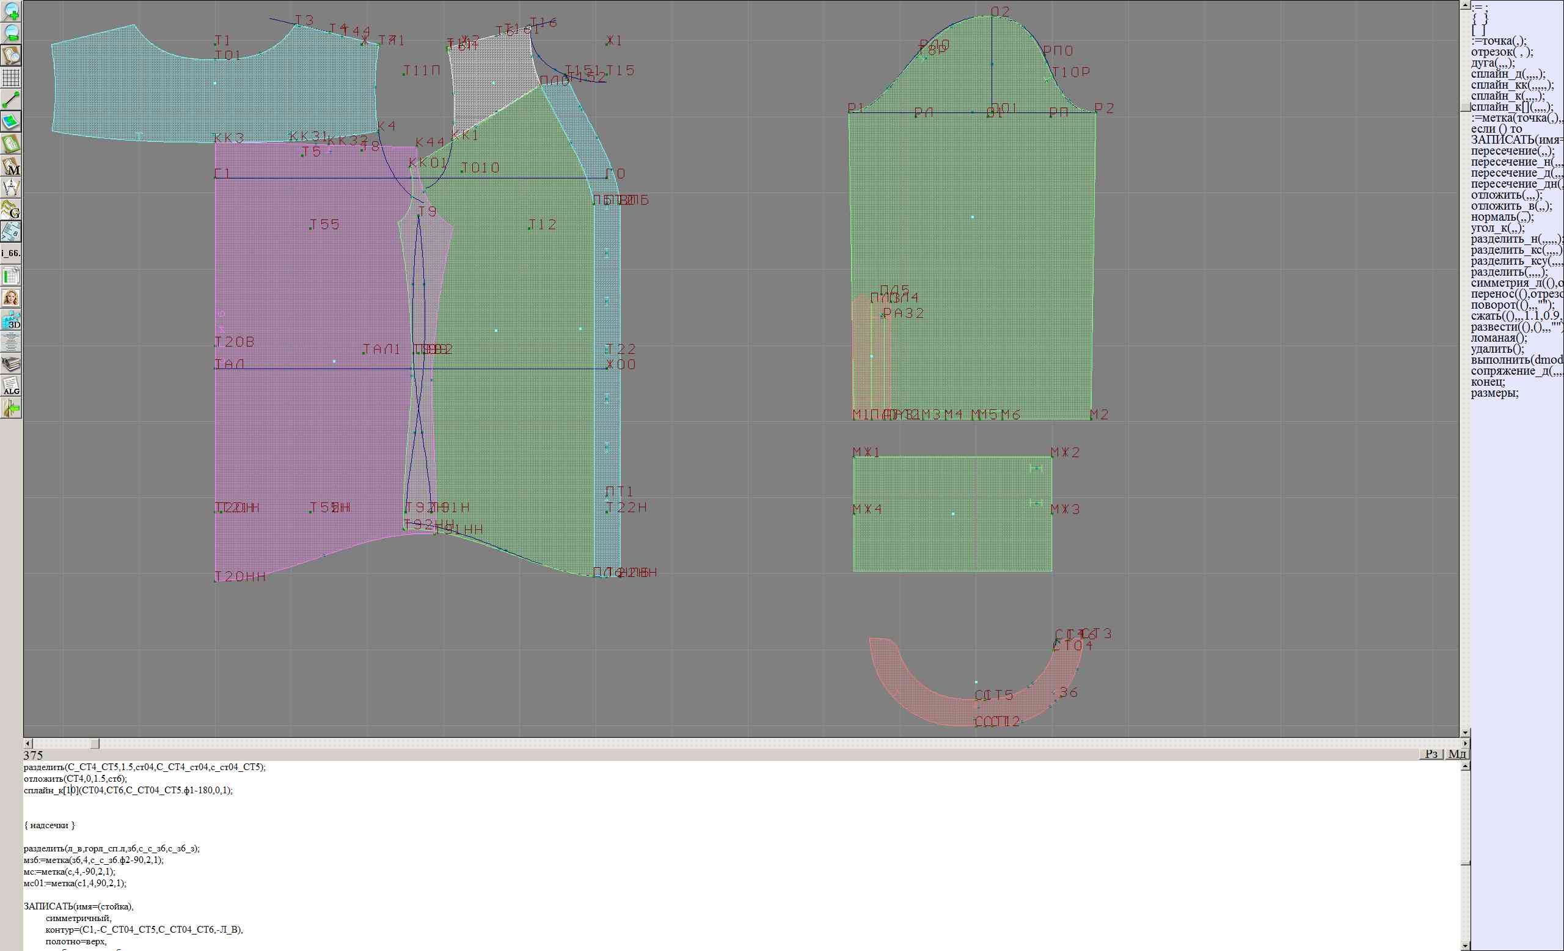Image resolution: width=1564 pixels, height=951 pixels.
Task: Insert the 'пересечение(,,);' command from list
Action: (x=1513, y=151)
